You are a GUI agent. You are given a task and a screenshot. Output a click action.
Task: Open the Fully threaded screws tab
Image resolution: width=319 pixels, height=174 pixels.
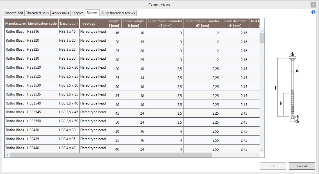[118, 13]
